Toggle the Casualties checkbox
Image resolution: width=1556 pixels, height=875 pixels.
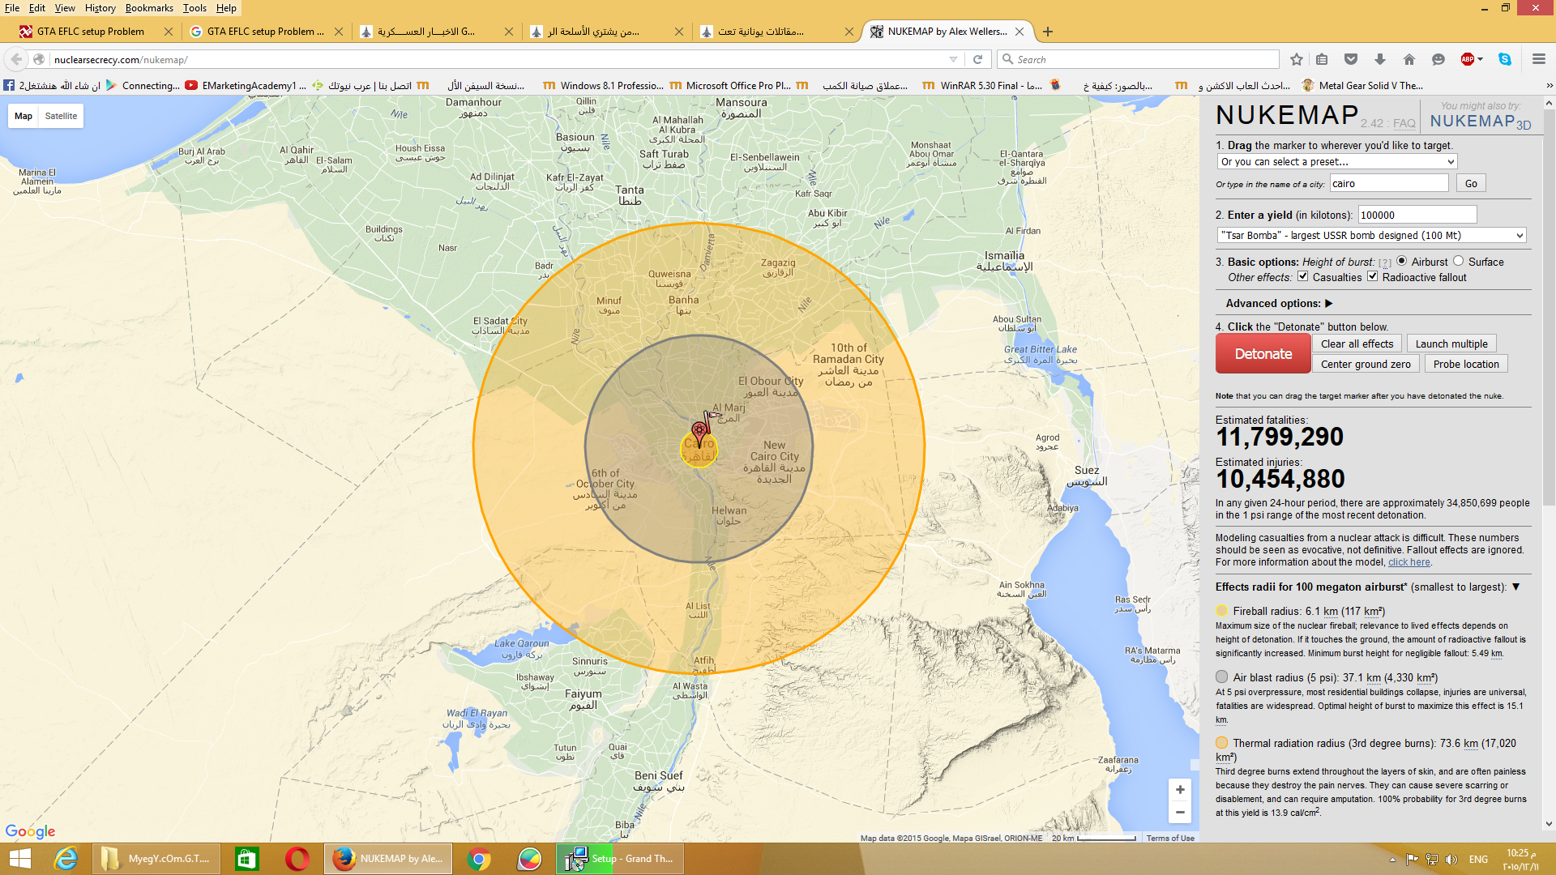1303,276
